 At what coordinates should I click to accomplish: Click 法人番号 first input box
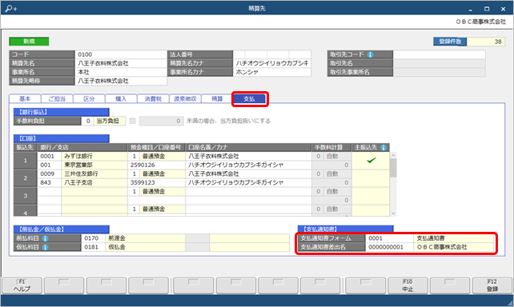(239, 54)
